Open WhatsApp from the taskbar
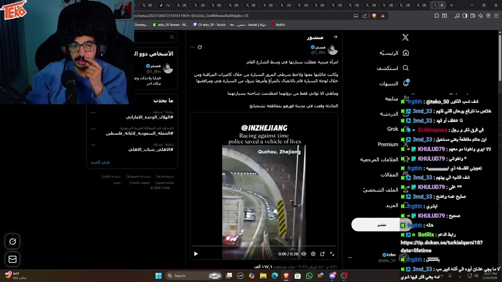The width and height of the screenshot is (502, 282). [x=309, y=276]
